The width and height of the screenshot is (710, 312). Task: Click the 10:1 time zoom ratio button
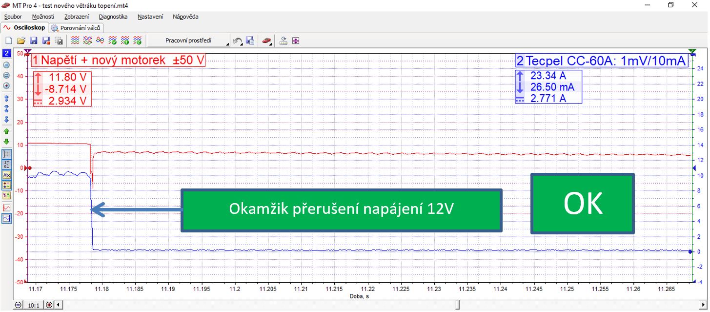coord(34,305)
